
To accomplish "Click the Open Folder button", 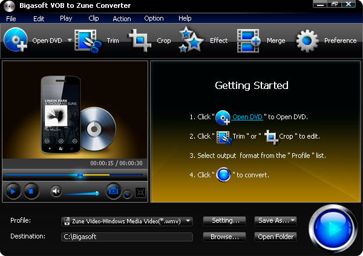I will point(275,237).
